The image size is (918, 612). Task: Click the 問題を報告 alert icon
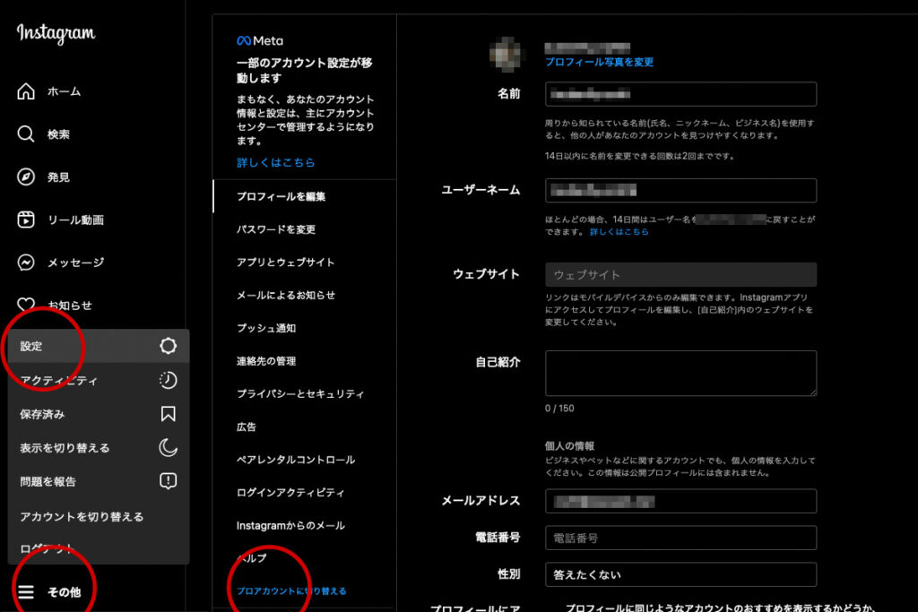pos(168,481)
